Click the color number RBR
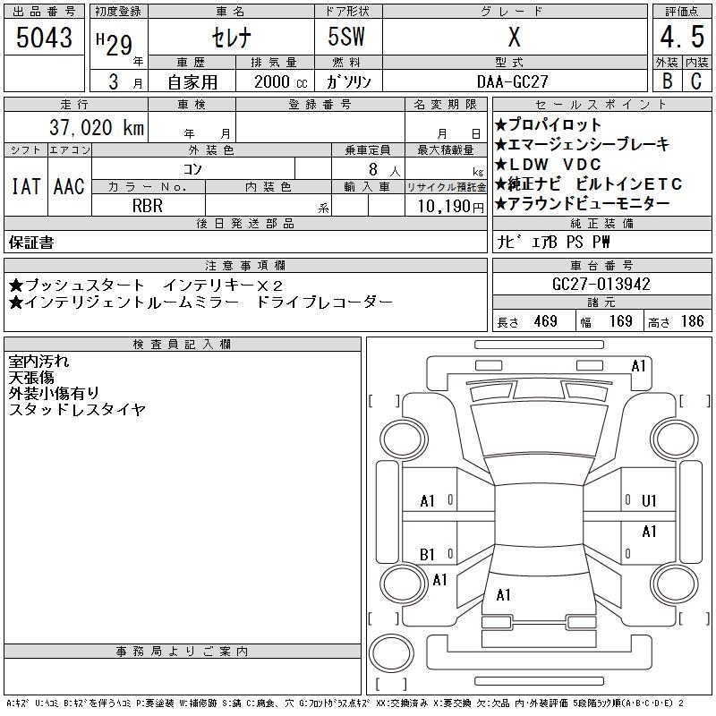716x716 pixels. (x=148, y=206)
